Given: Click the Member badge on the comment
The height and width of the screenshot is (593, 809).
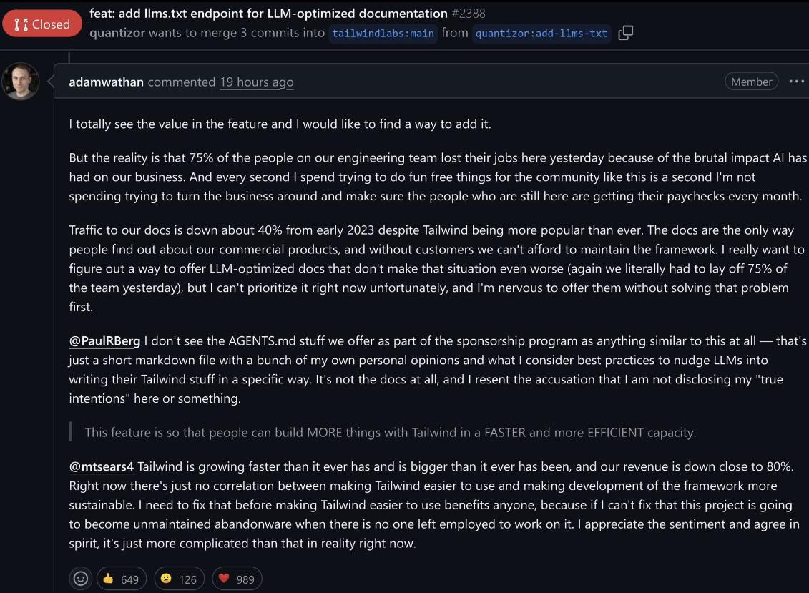Looking at the screenshot, I should point(751,81).
